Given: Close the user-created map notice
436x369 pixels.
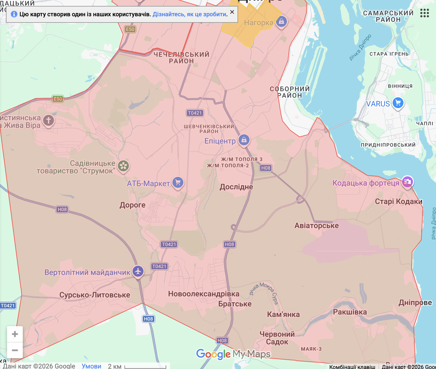Looking at the screenshot, I should click(x=232, y=12).
